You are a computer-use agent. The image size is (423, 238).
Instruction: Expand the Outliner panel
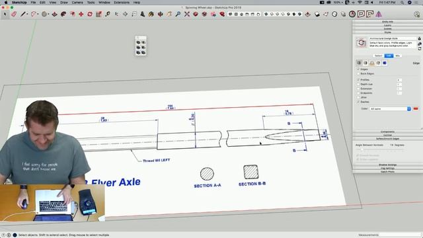pyautogui.click(x=387, y=135)
